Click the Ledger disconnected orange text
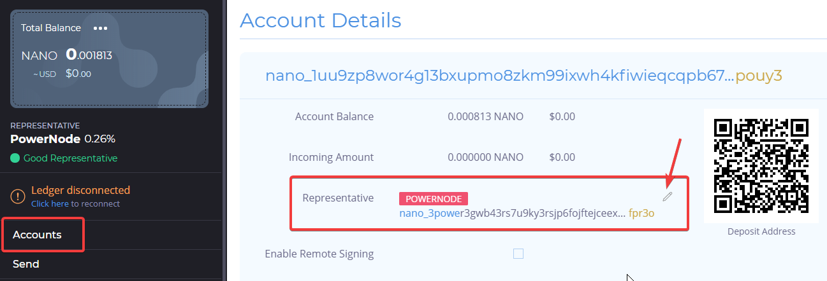 [x=80, y=190]
